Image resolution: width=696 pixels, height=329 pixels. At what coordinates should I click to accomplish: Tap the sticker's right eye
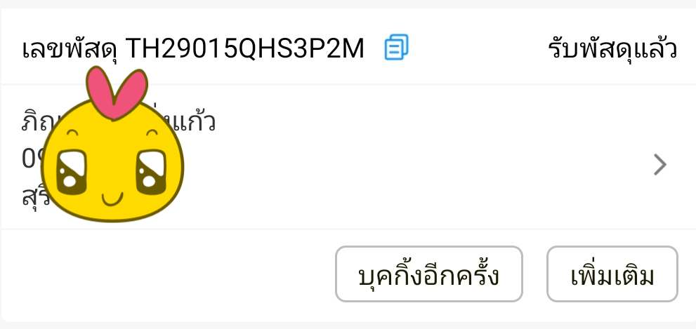[151, 172]
